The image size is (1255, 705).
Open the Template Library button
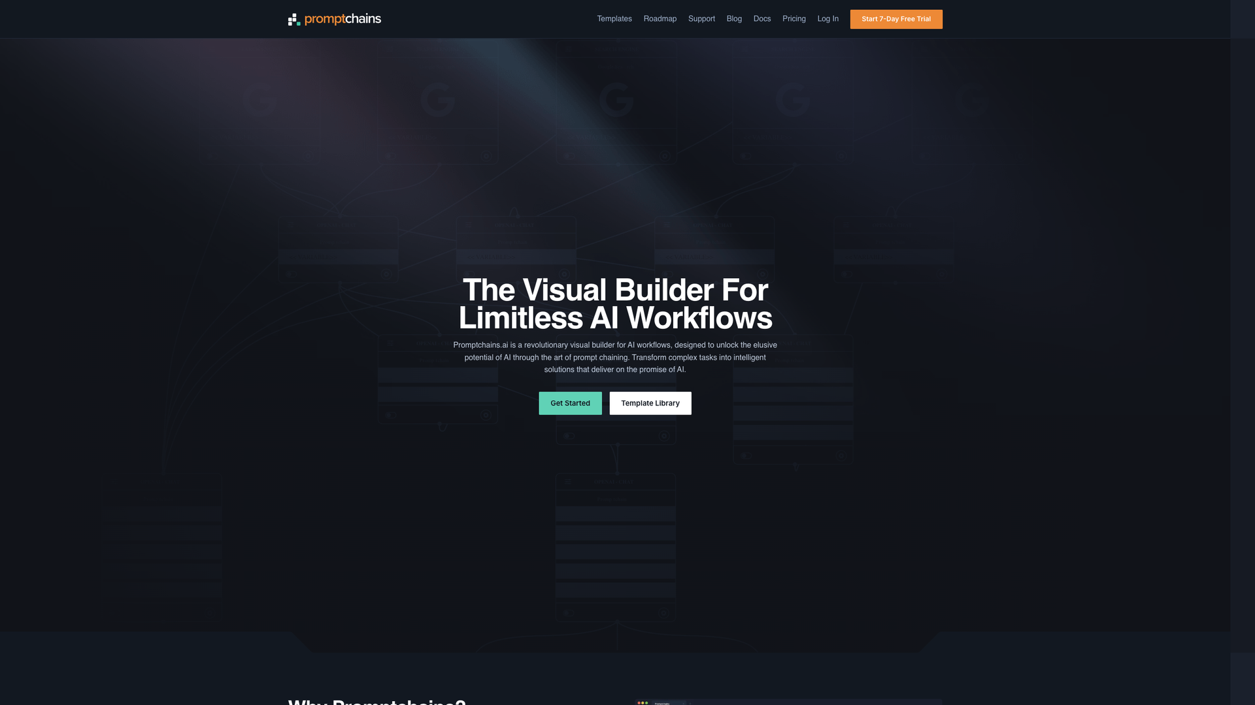650,403
